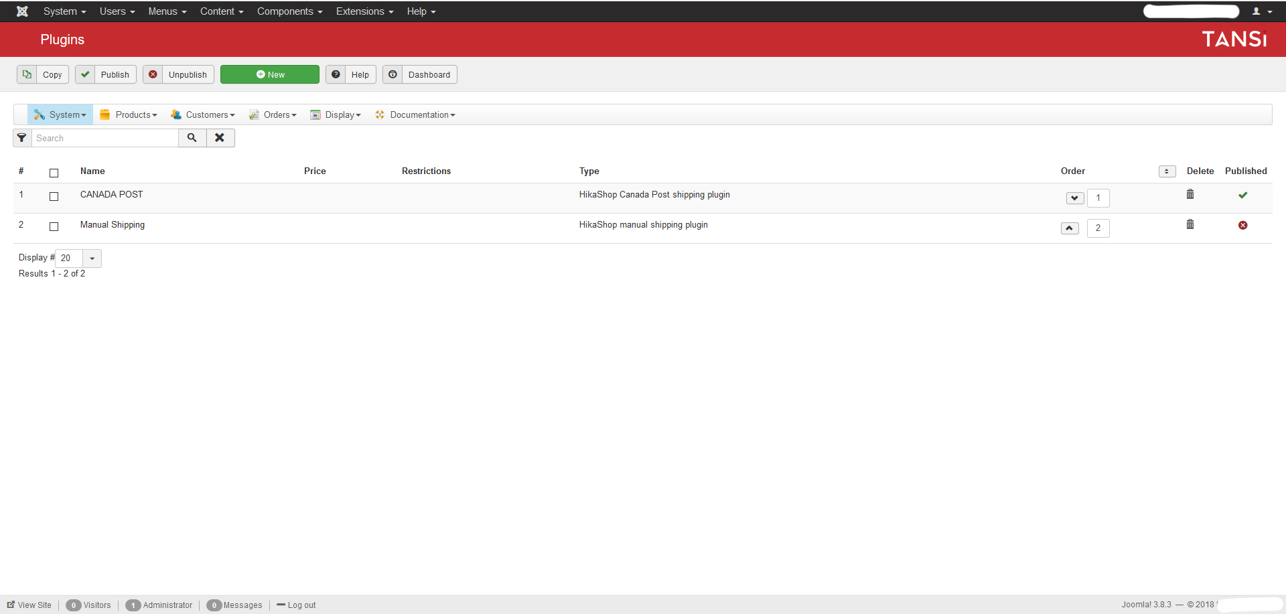Click the Restrictions column header

pyautogui.click(x=427, y=171)
